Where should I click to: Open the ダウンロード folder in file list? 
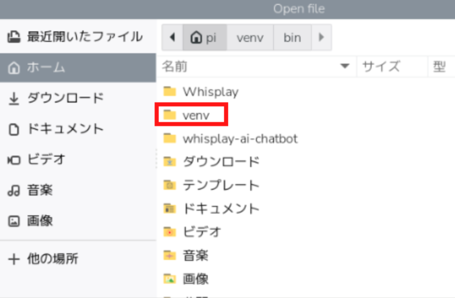220,162
